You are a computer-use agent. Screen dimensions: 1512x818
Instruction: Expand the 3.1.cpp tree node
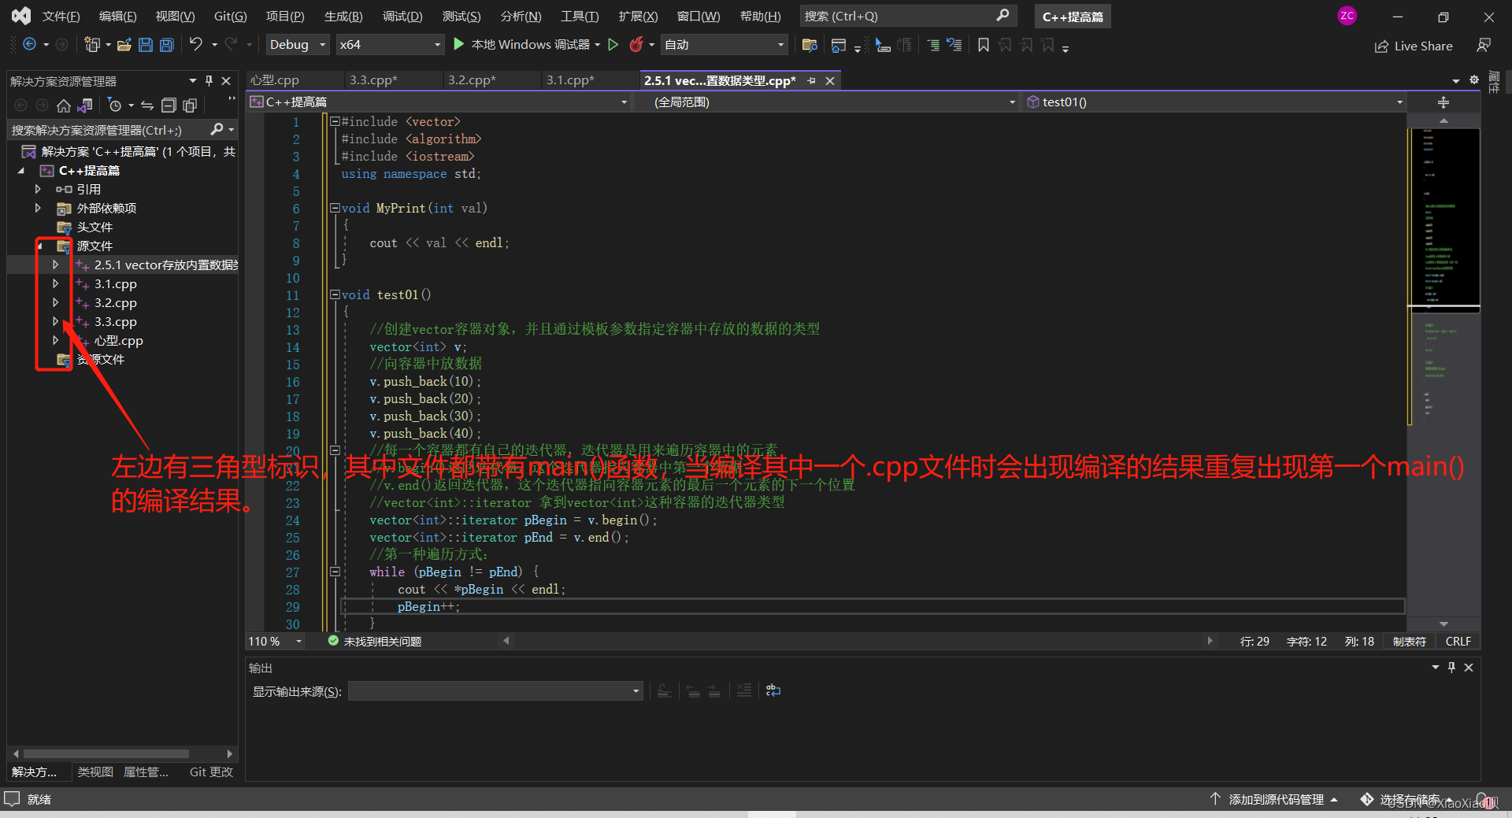[x=54, y=283]
